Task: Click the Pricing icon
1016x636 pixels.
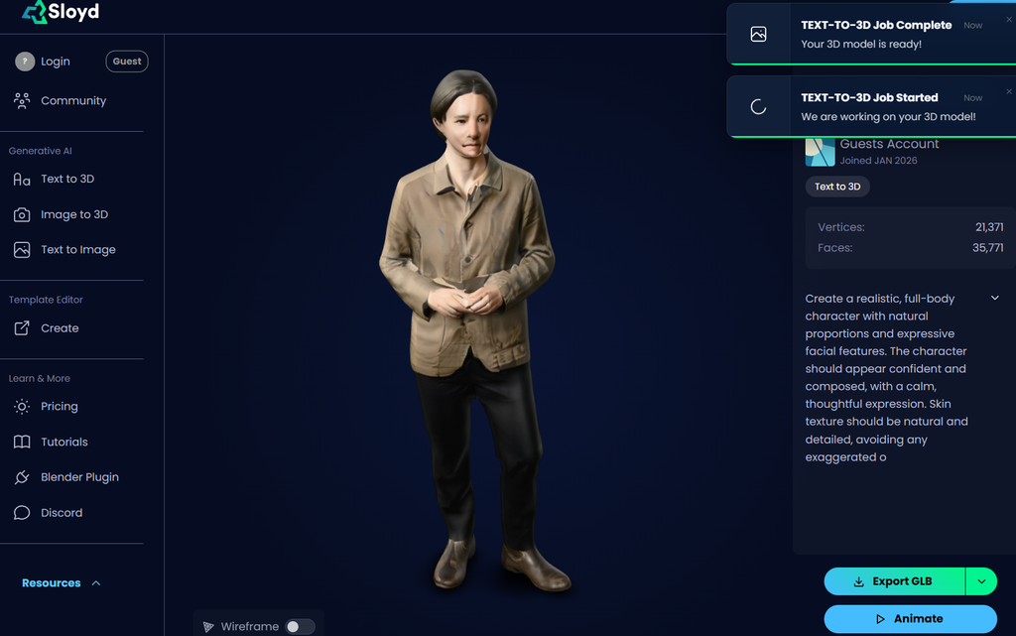Action: [x=21, y=406]
